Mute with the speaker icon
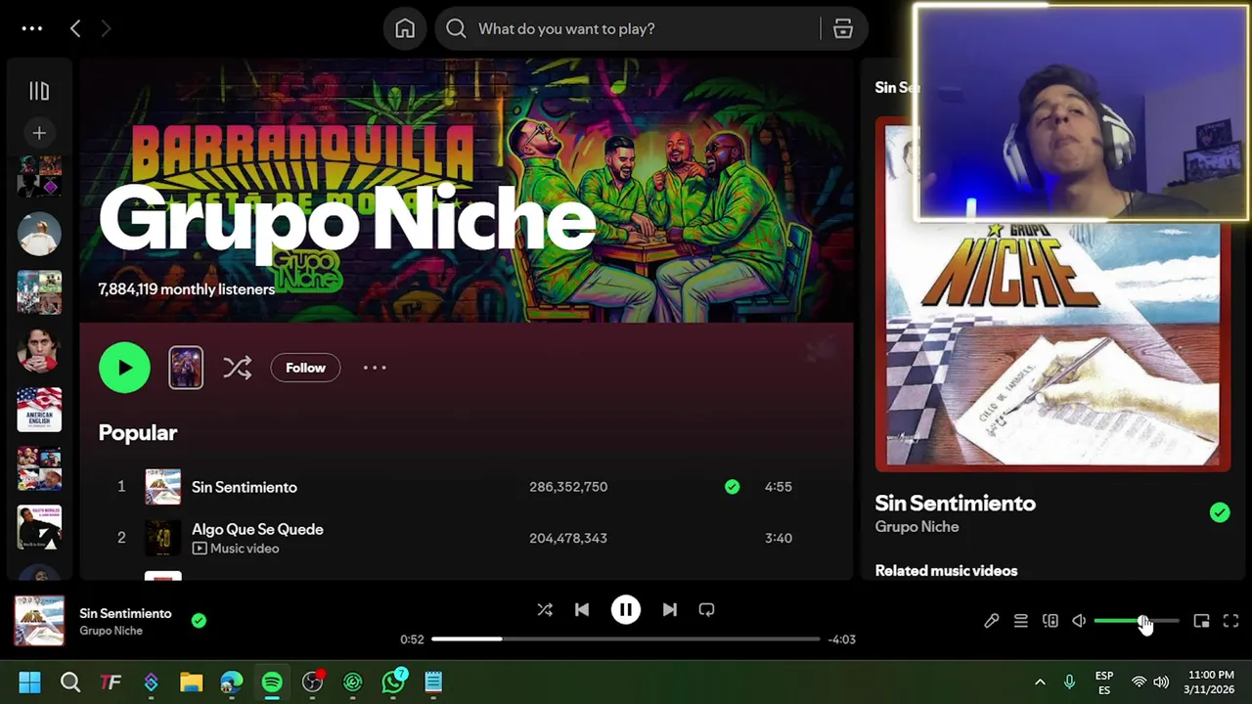Screen dimensions: 1252x704 [x=1079, y=621]
